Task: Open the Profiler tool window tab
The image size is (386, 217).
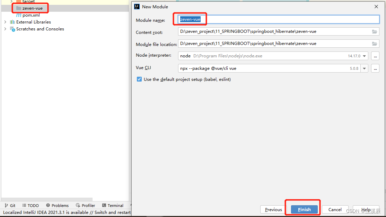Action: tap(86, 206)
